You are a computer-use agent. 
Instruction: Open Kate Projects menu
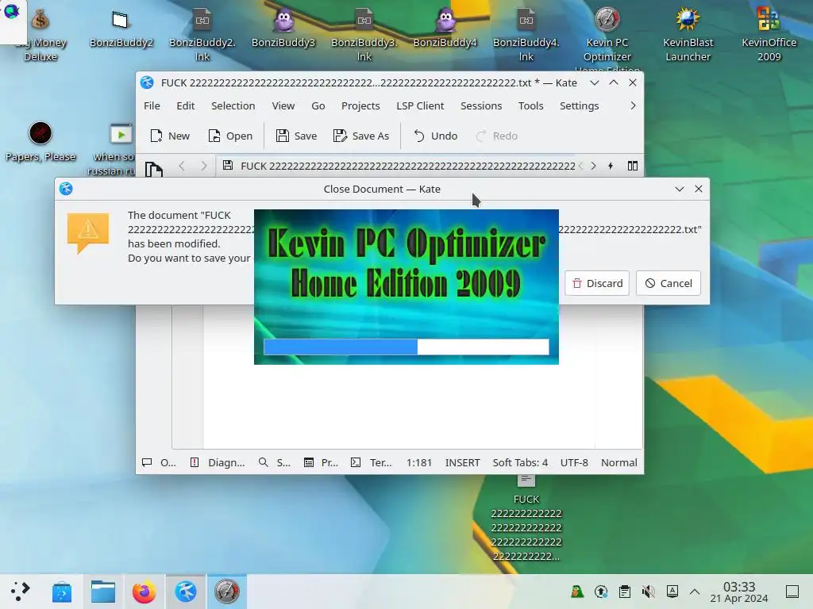click(360, 105)
